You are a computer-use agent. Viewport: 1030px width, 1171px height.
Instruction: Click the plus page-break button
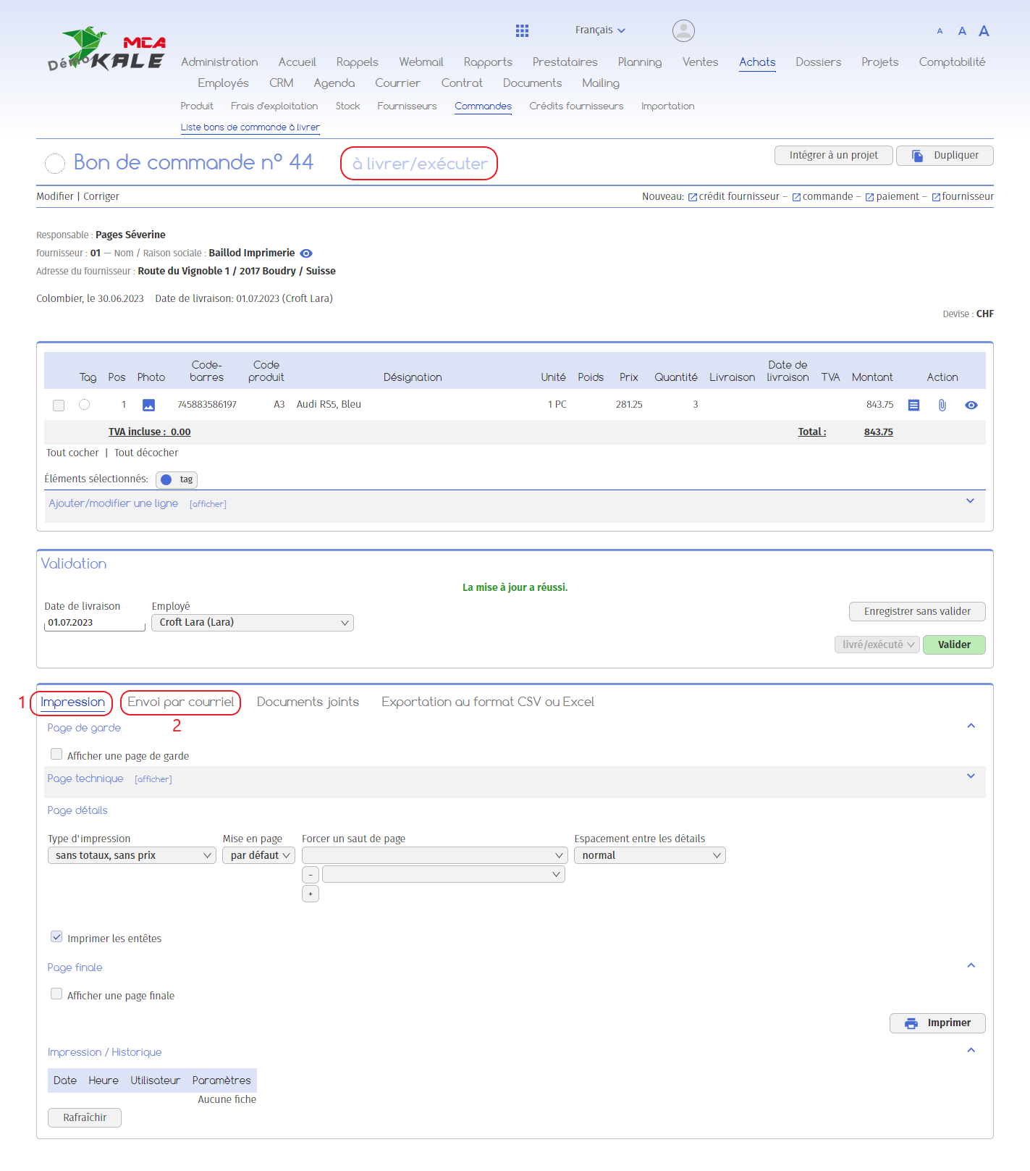[x=311, y=894]
